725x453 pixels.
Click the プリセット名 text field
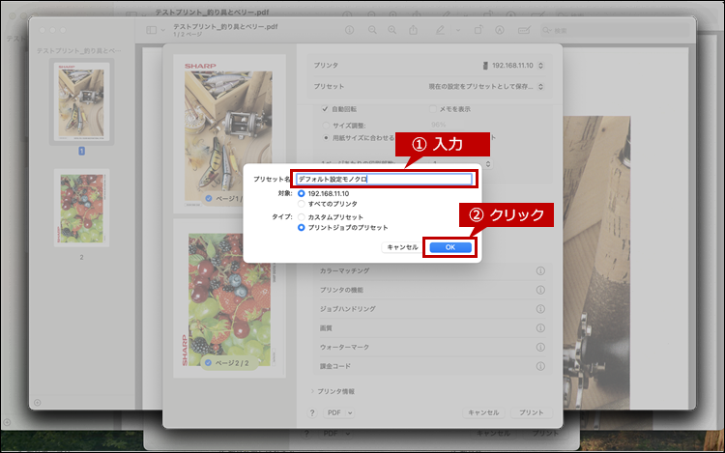[384, 179]
